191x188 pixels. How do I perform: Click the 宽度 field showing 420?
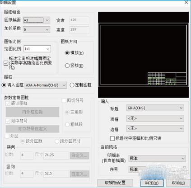coord(79,20)
